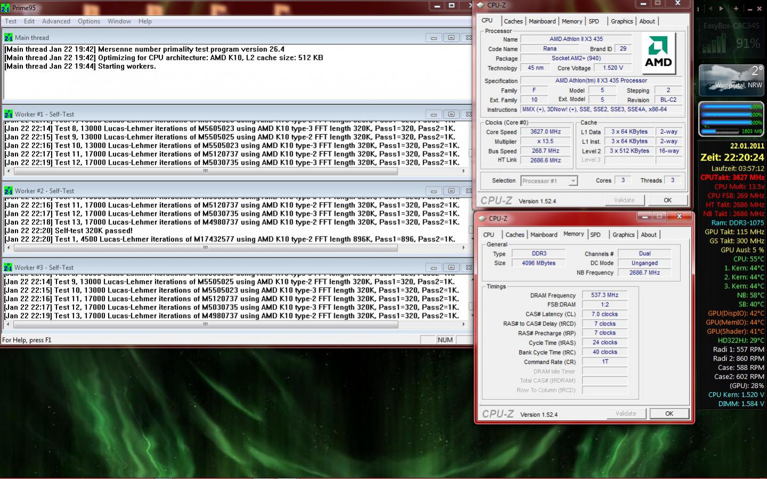This screenshot has width=767, height=479.
Task: Click the CPU-Z icon in upper window title
Action: click(x=480, y=5)
